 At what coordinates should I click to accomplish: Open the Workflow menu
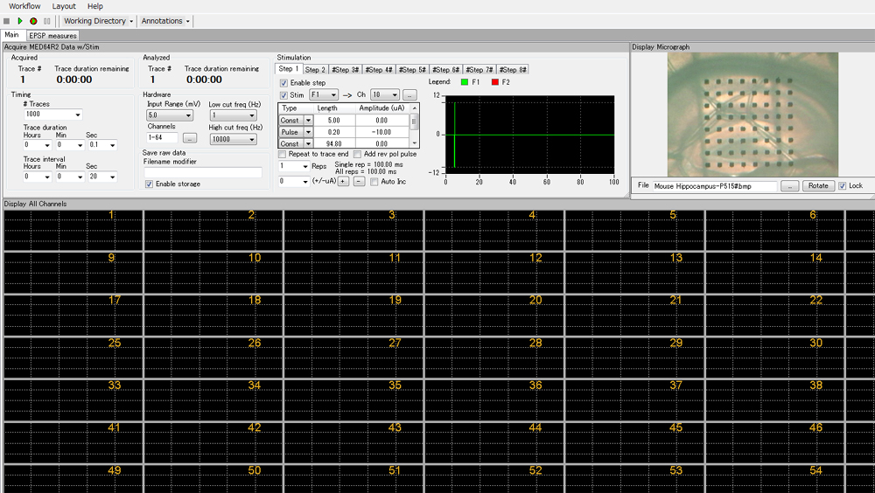(24, 6)
